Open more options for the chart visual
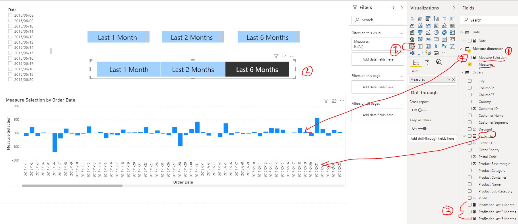Screen dimensions: 518x224 click(342, 101)
